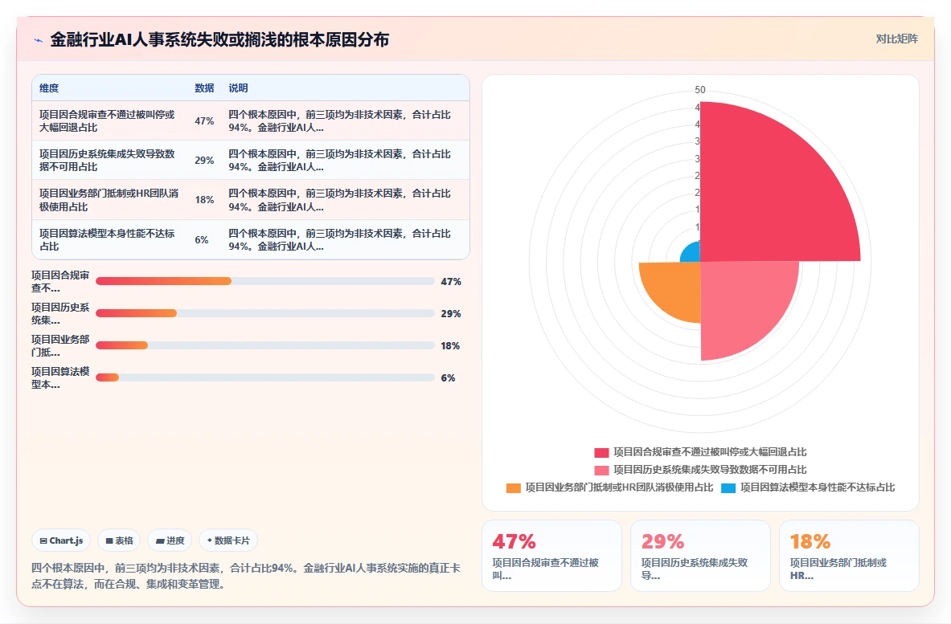Click progress label 项目因历史系统集…

click(60, 313)
